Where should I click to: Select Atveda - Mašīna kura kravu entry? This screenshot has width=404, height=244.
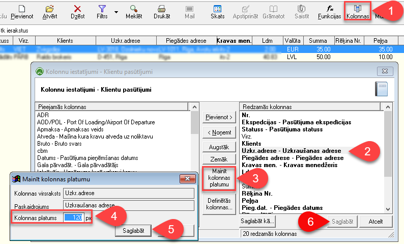point(95,137)
